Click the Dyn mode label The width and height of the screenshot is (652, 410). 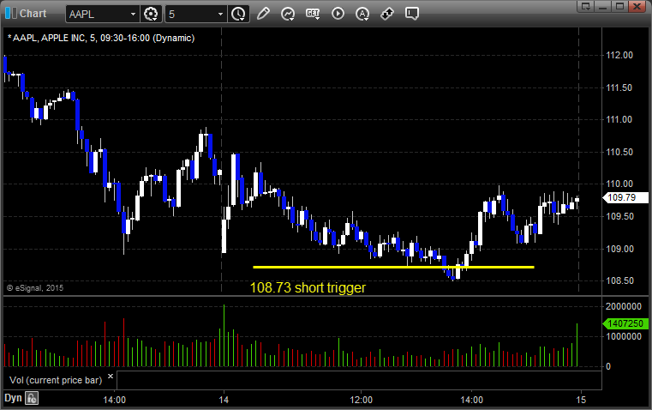13,398
